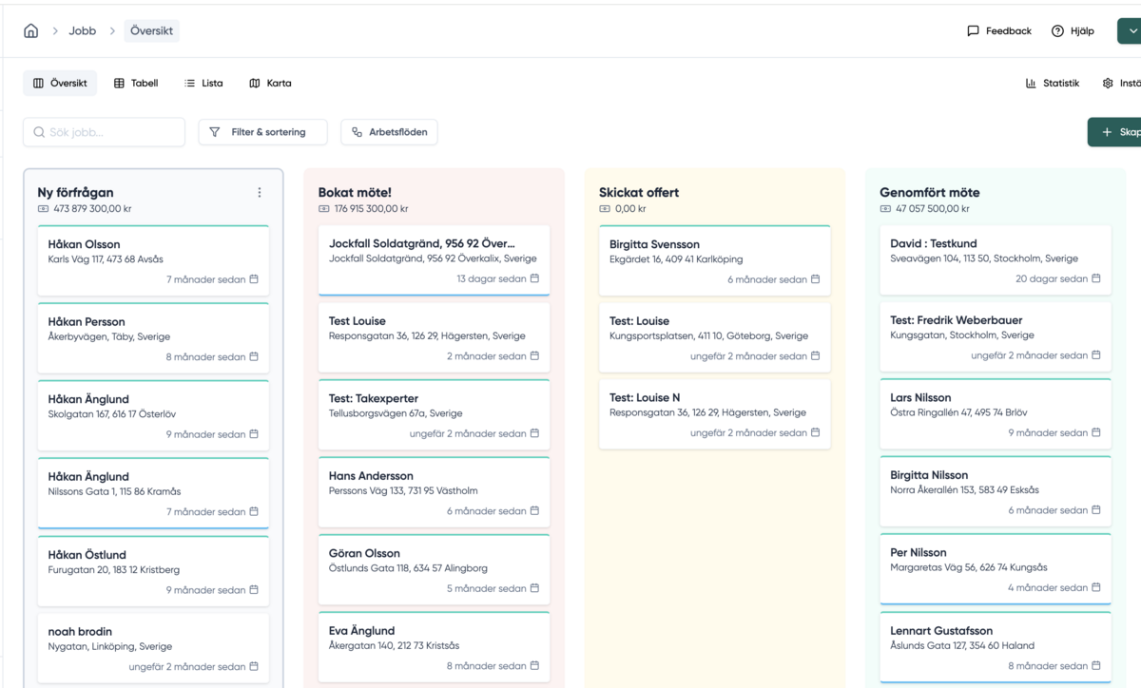Screen dimensions: 1141x688
Task: Click the money icon under Bokat möte!
Action: [325, 209]
